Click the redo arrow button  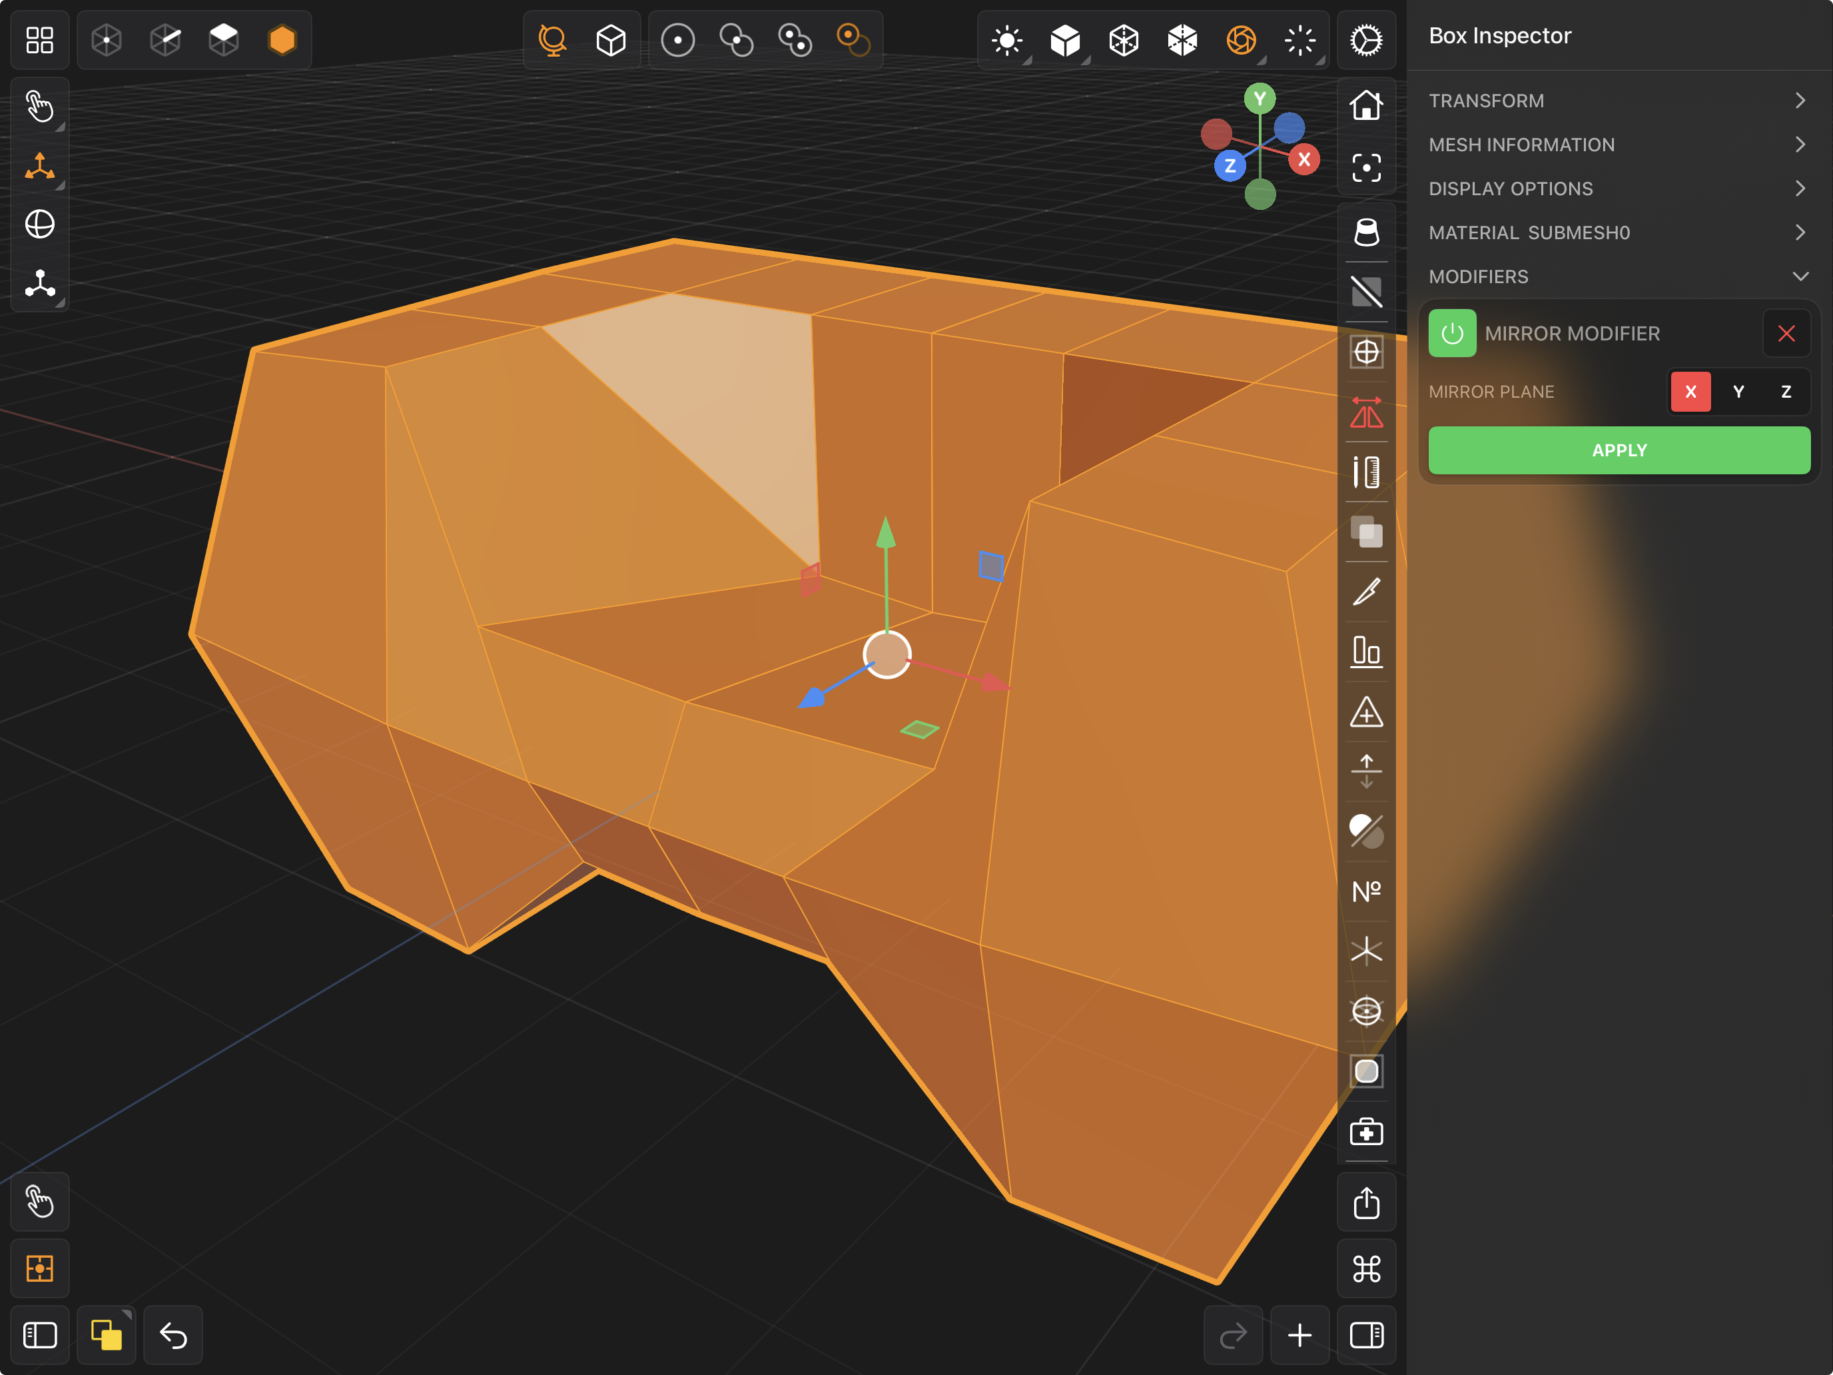point(1233,1335)
